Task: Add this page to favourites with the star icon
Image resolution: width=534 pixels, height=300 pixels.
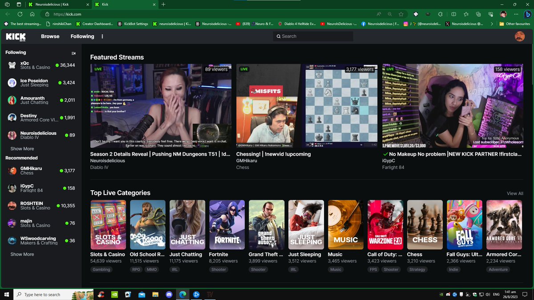Action: pos(401,14)
